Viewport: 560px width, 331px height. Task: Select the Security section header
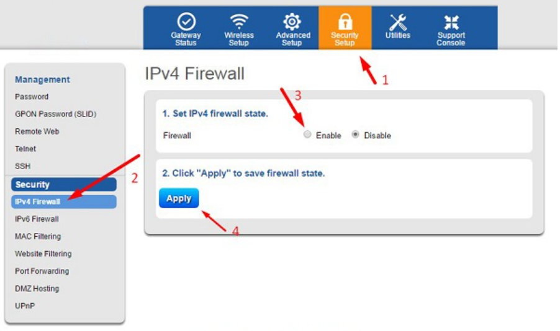(63, 184)
